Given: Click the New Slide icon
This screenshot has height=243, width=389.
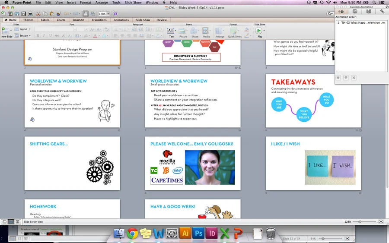Looking at the screenshot, I should pyautogui.click(x=6, y=31).
